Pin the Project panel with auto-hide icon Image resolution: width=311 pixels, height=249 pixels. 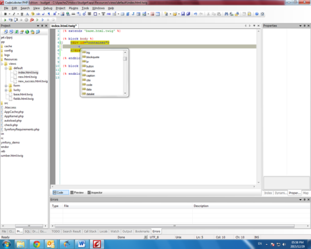(x=41, y=25)
